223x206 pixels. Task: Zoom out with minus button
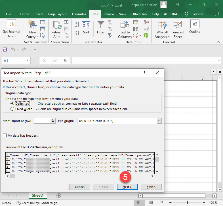pyautogui.click(x=171, y=203)
